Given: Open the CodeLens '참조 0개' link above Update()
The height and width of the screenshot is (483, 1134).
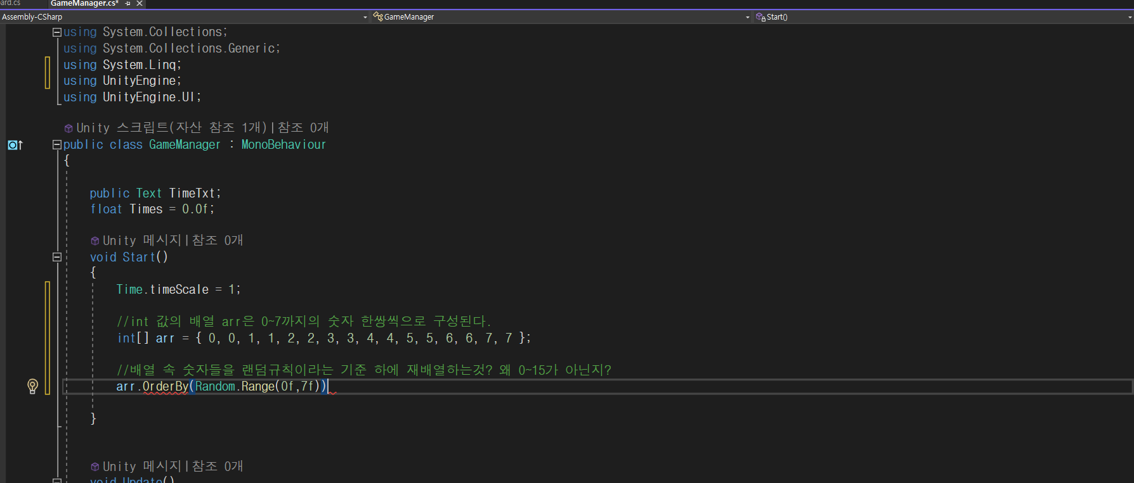Looking at the screenshot, I should click(x=218, y=467).
